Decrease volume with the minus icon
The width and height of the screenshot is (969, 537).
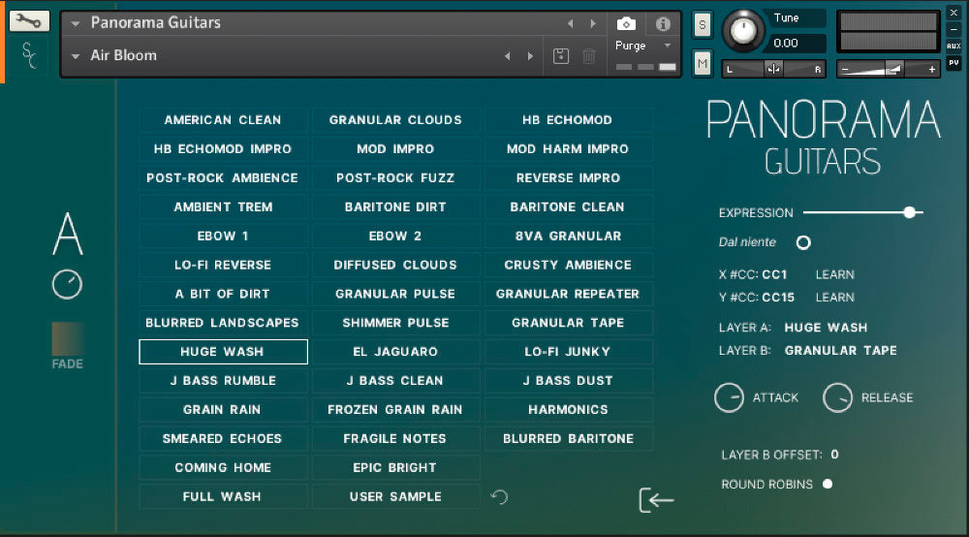(x=845, y=69)
